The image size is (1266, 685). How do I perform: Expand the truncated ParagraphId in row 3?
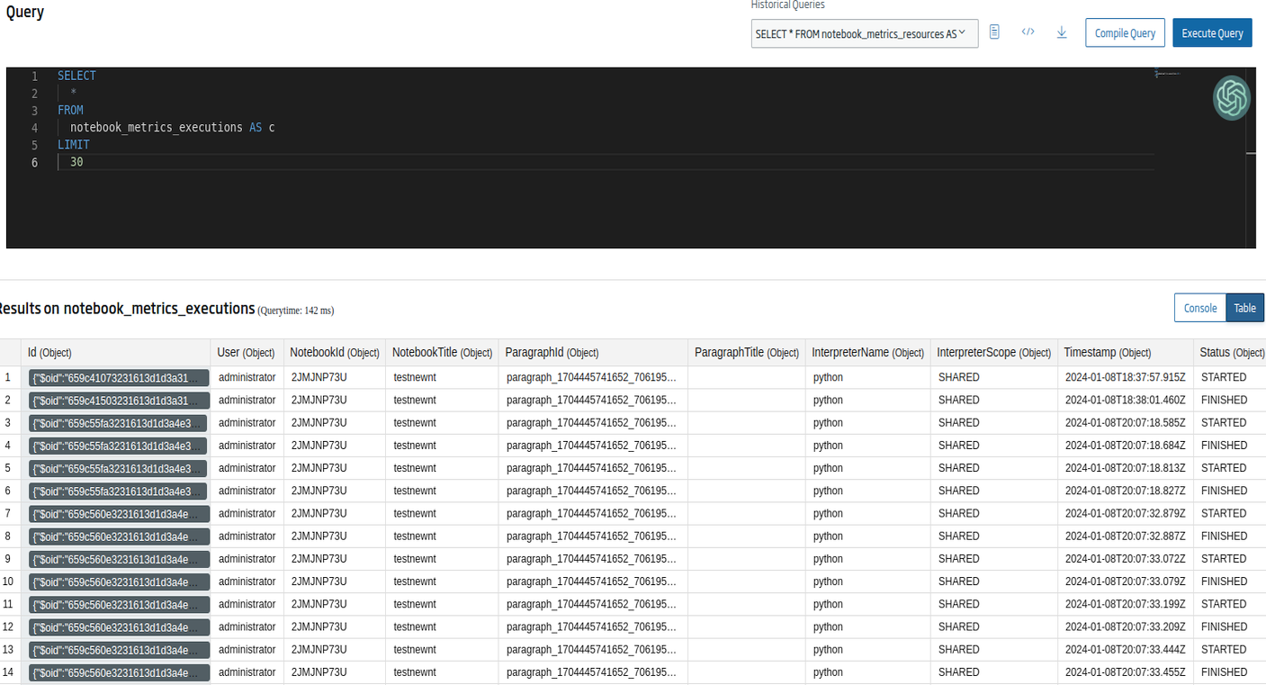click(x=592, y=422)
